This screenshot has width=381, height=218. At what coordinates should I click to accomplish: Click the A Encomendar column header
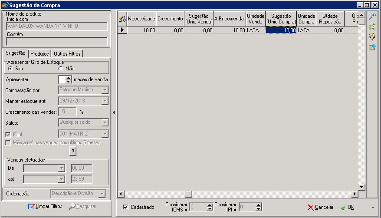pyautogui.click(x=230, y=19)
